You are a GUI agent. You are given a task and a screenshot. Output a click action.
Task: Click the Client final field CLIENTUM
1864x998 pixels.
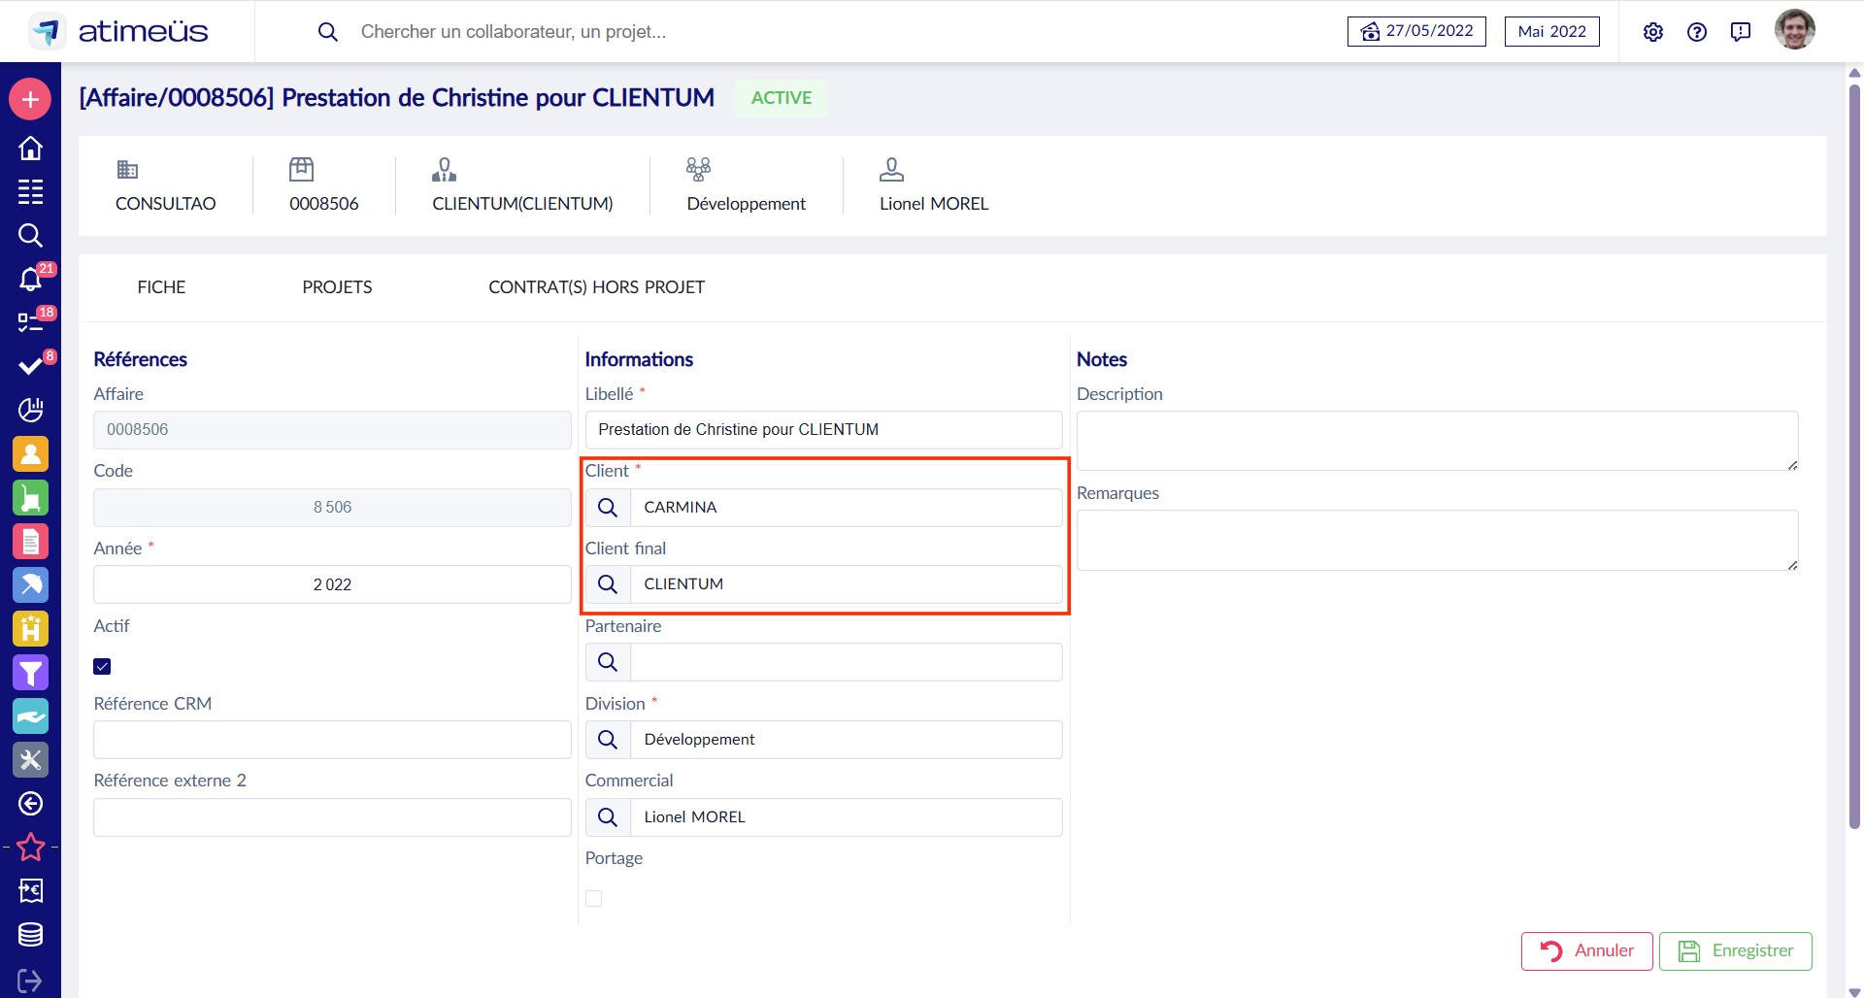tap(846, 584)
